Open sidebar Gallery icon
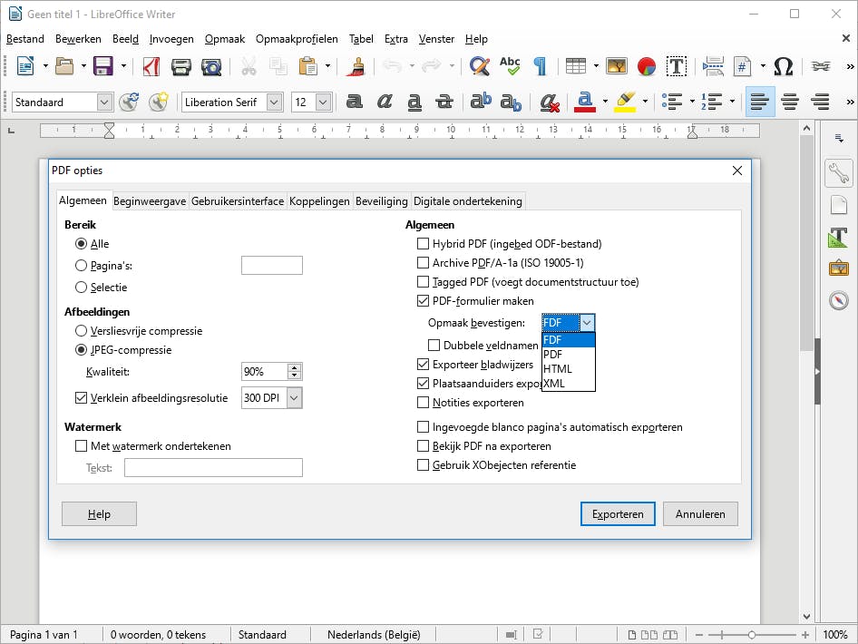 [838, 268]
